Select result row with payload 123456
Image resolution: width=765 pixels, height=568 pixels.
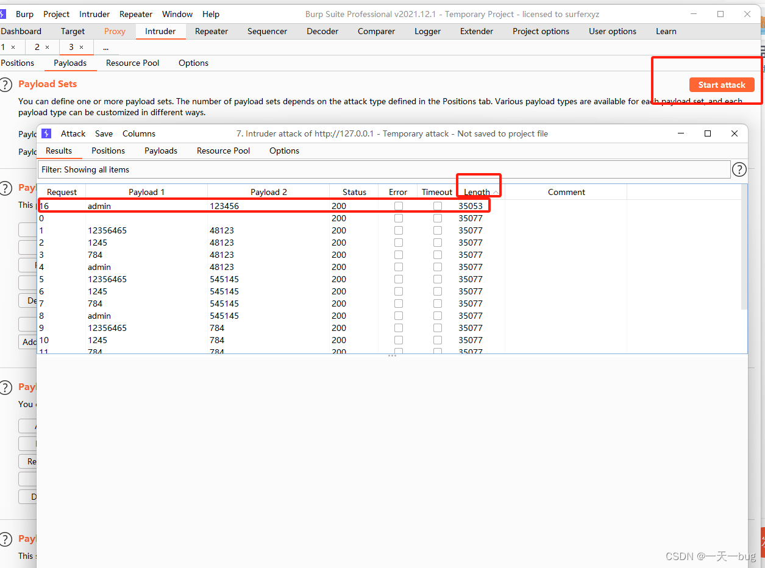coord(390,206)
